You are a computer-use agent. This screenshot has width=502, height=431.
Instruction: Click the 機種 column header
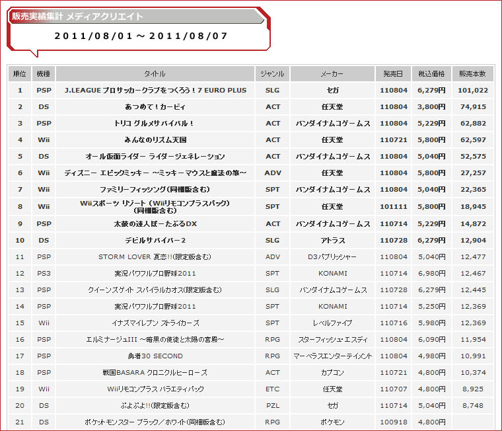(x=44, y=73)
